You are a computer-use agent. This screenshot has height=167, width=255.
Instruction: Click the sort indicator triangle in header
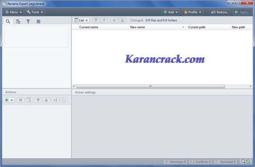183,27
